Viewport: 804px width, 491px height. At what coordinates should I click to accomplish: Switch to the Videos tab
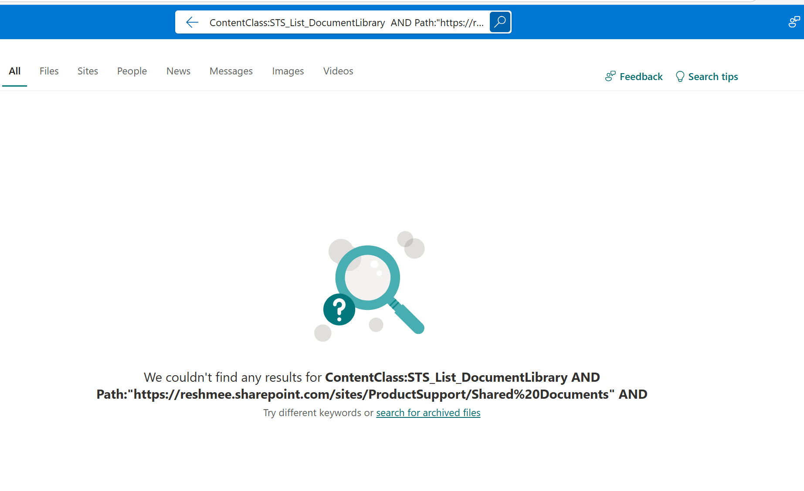[338, 71]
